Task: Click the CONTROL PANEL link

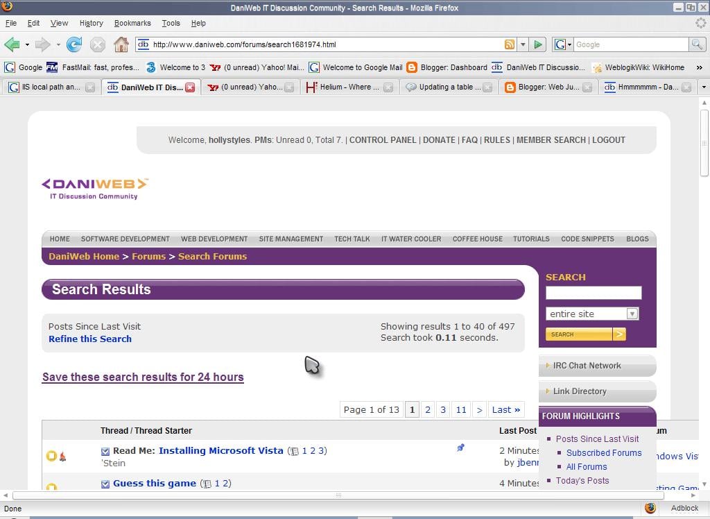Action: [383, 140]
